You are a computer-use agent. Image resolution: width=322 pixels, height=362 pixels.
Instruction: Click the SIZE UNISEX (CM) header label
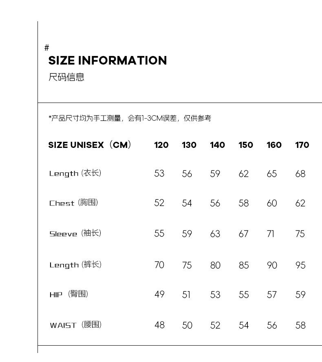coord(90,145)
